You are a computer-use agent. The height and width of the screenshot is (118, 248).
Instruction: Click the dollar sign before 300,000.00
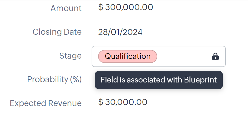[x=101, y=7]
